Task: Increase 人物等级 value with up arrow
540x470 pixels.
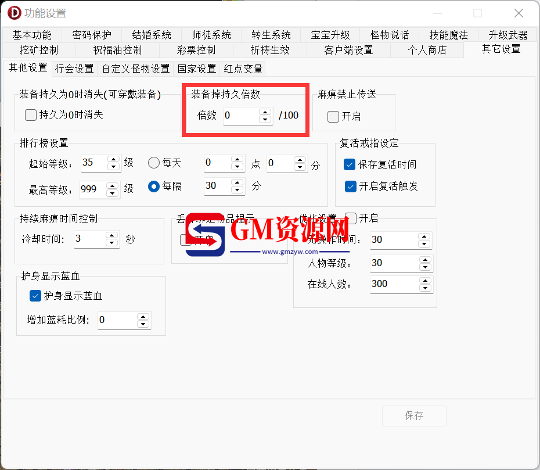Action: coord(425,260)
